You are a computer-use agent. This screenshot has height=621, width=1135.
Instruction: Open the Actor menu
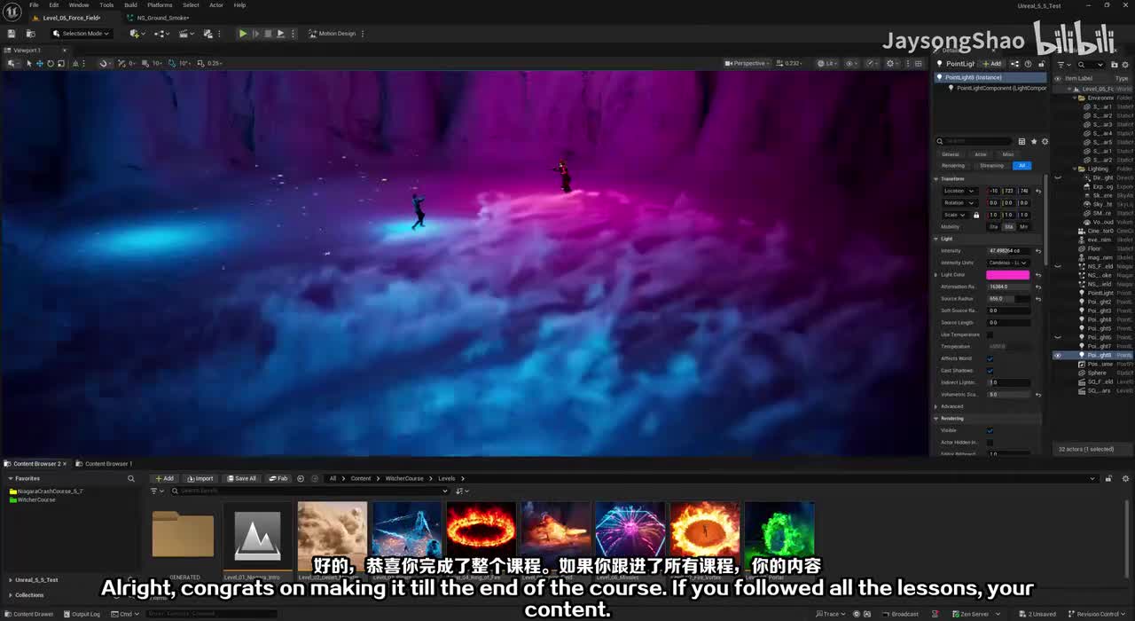point(216,5)
